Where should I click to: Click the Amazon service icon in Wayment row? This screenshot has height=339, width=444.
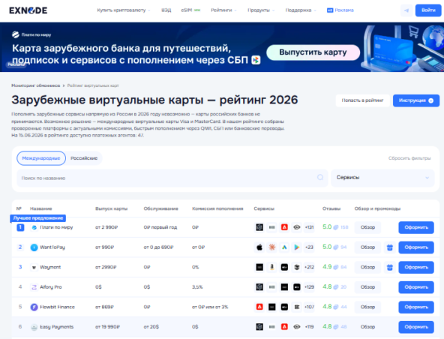coord(271,267)
